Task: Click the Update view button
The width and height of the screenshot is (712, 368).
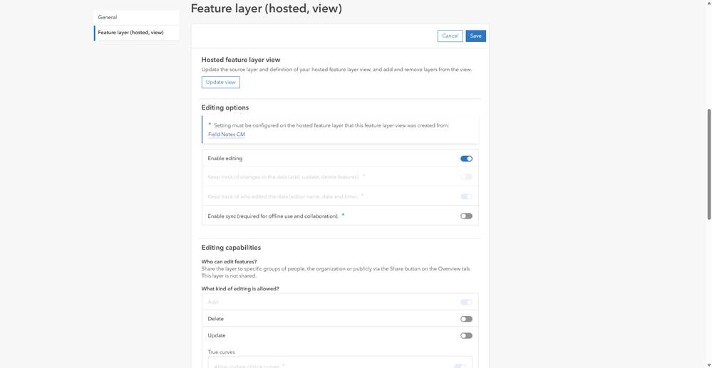Action: tap(221, 82)
